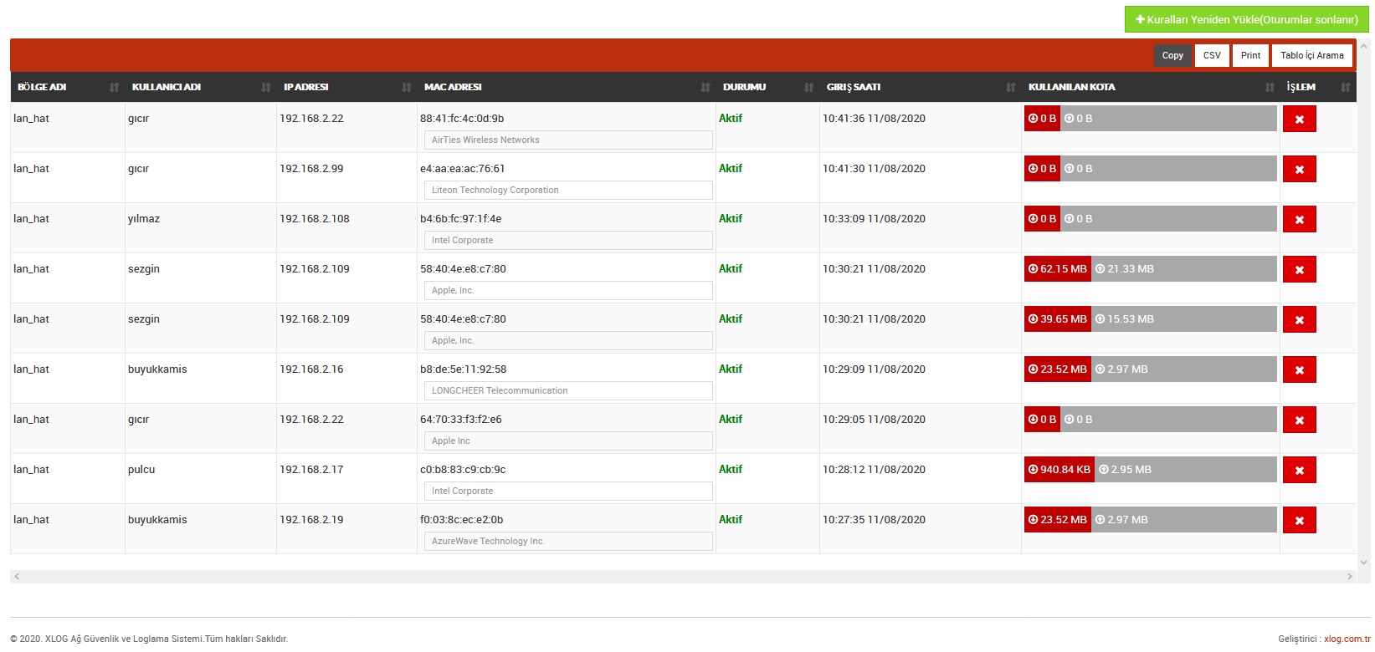Sort by KULLANICI ADI column

201,87
